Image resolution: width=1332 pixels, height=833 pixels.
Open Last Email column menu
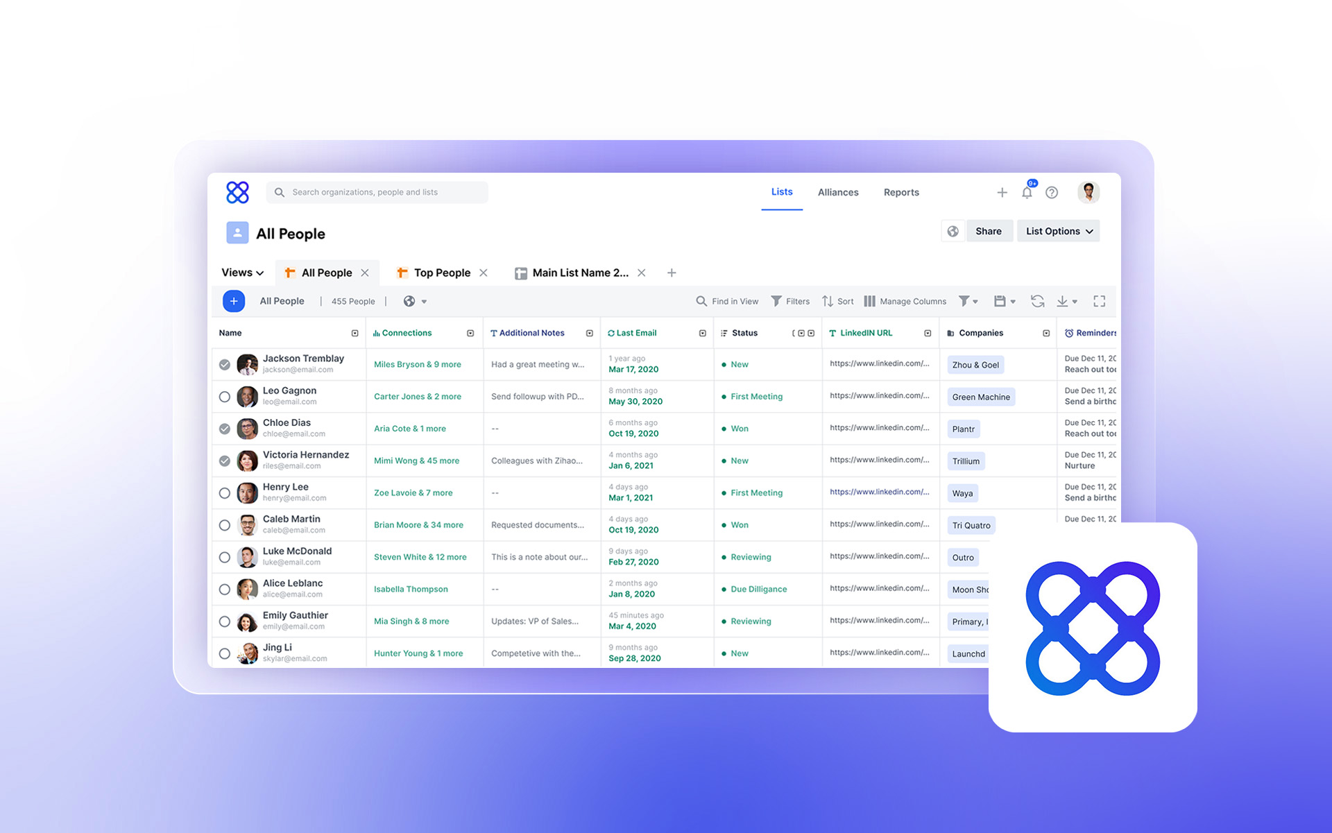coord(703,334)
